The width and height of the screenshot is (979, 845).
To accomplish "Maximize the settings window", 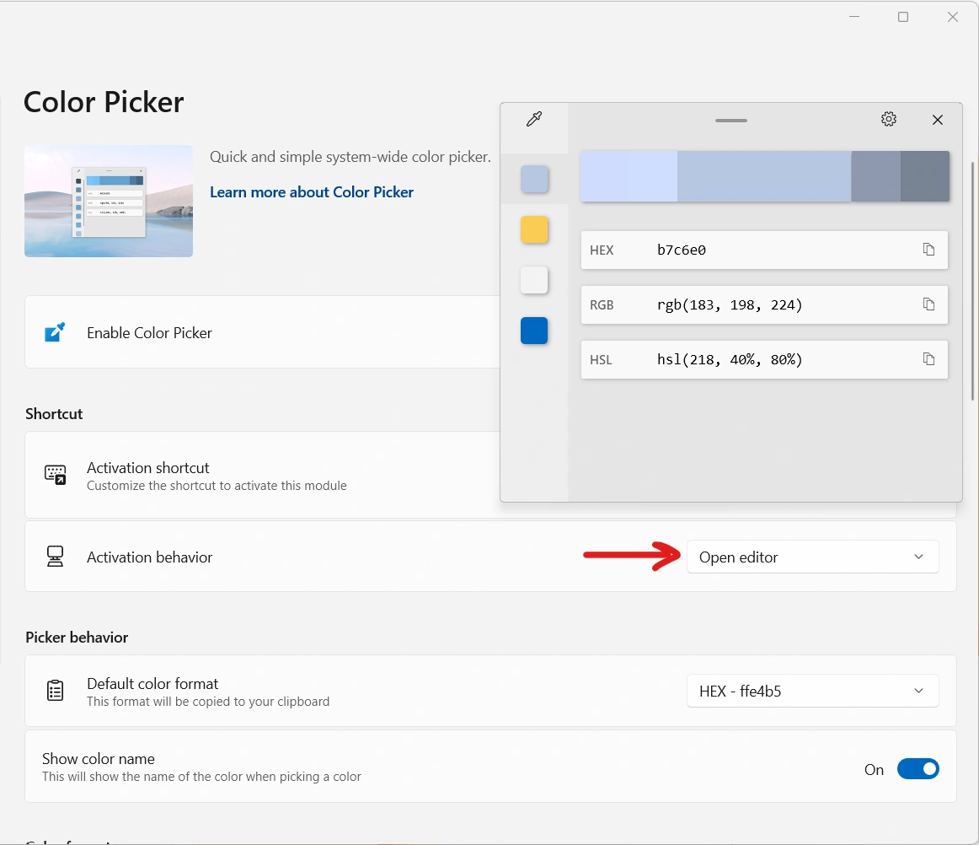I will pos(903,17).
